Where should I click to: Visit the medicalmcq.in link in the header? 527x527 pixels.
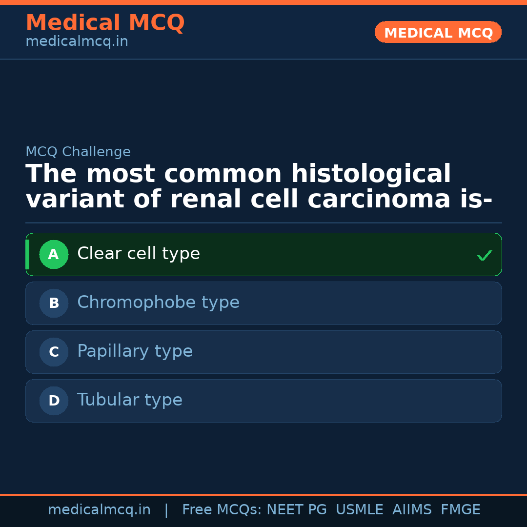(x=76, y=41)
